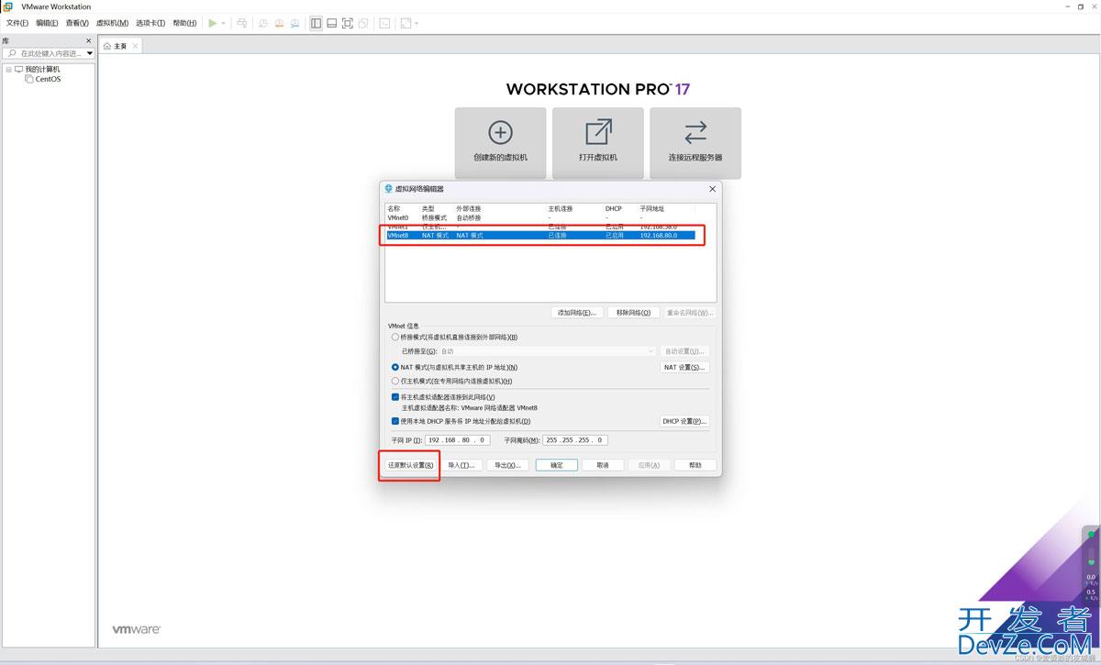Click the 添加网络(E)... button

pyautogui.click(x=577, y=313)
